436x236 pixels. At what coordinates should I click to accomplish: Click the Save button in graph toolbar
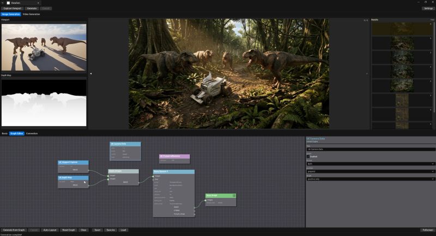coord(98,230)
